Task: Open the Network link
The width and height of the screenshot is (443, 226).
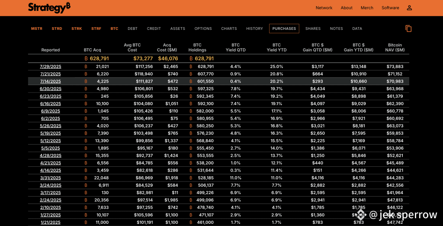Action: click(324, 8)
